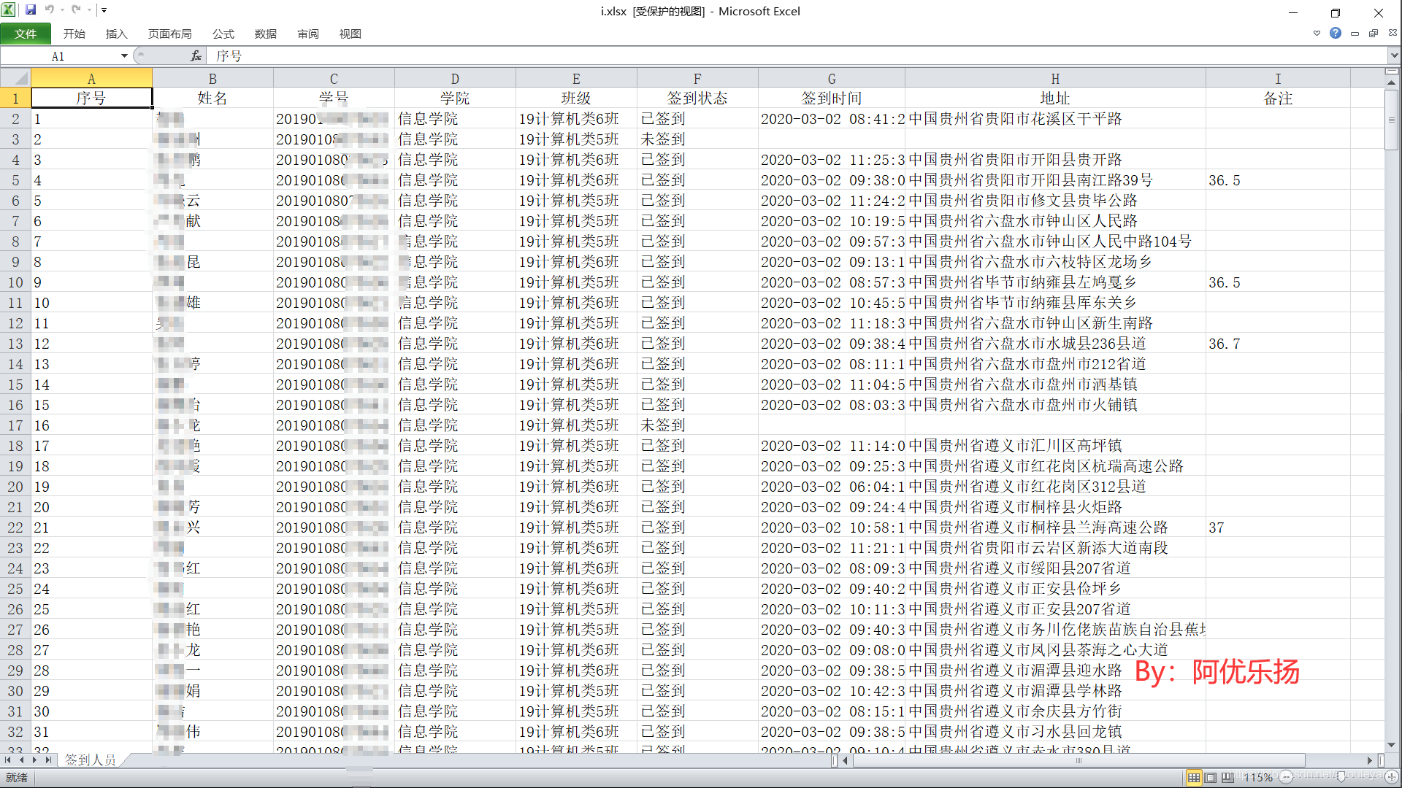Select column B header
This screenshot has width=1402, height=788.
pos(212,78)
